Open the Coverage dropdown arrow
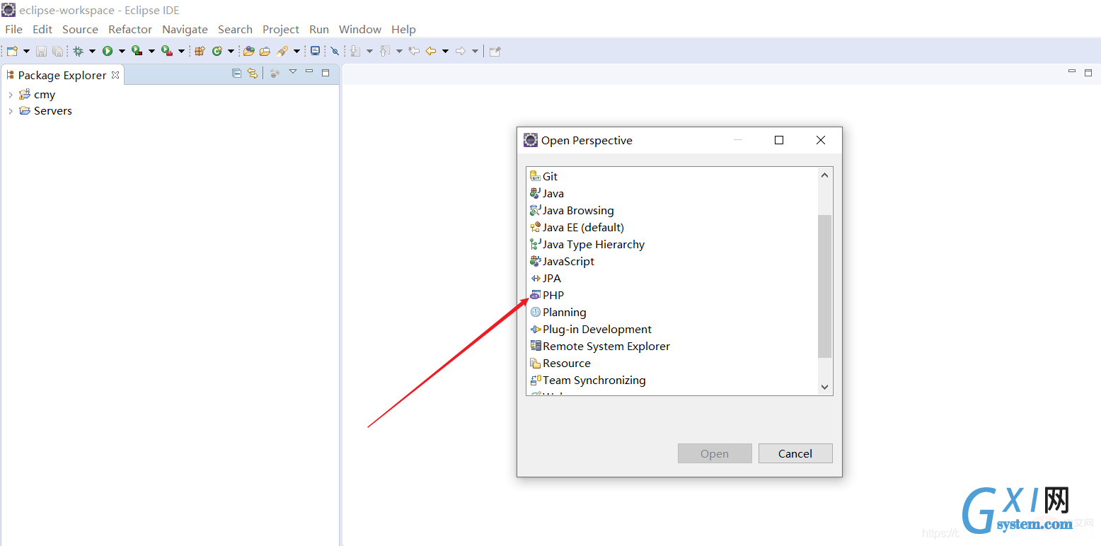The width and height of the screenshot is (1101, 546). (x=151, y=51)
